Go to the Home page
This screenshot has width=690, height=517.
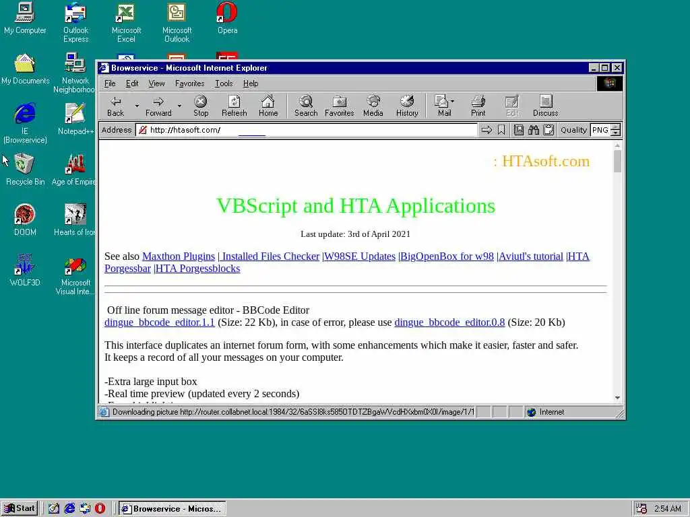(268, 106)
